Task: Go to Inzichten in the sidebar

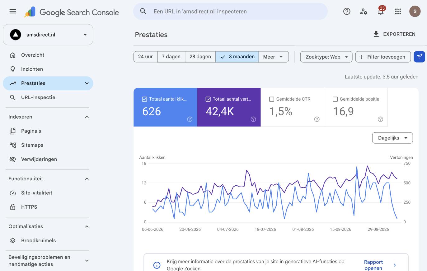Action: [x=48, y=69]
